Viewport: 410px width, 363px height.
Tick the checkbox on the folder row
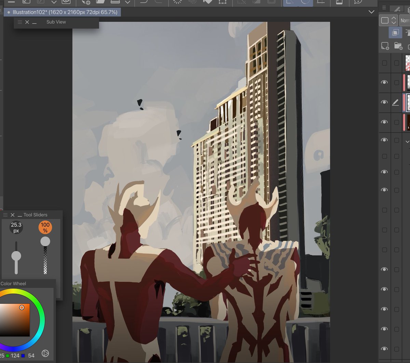pyautogui.click(x=396, y=140)
